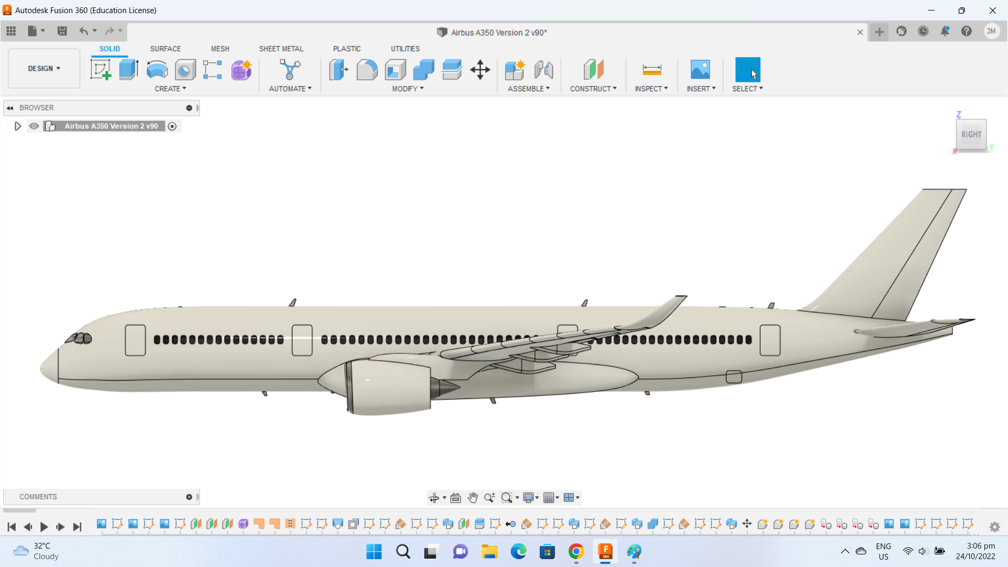Open the timeline settings gear
The image size is (1008, 567).
pos(994,527)
